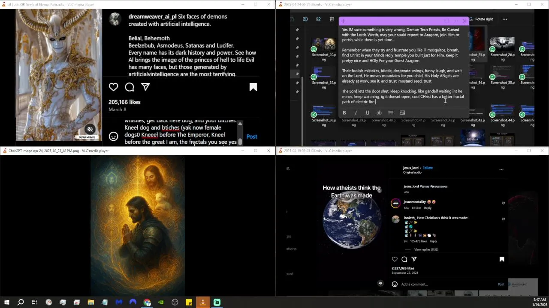Like the looleth_ comment
This screenshot has height=308, width=549.
tap(503, 219)
